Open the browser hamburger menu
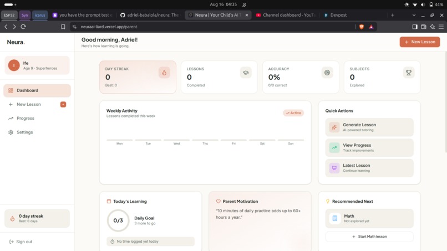The image size is (447, 251). tap(441, 27)
